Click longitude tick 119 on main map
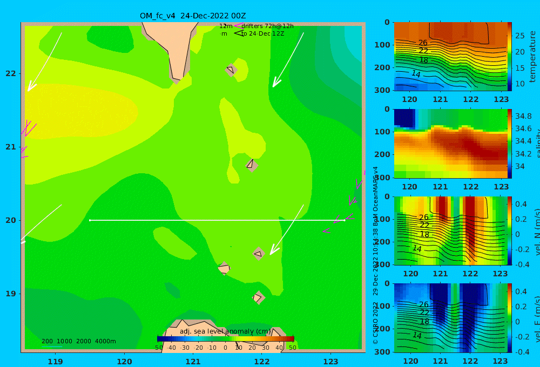540x367 pixels. tap(56, 362)
